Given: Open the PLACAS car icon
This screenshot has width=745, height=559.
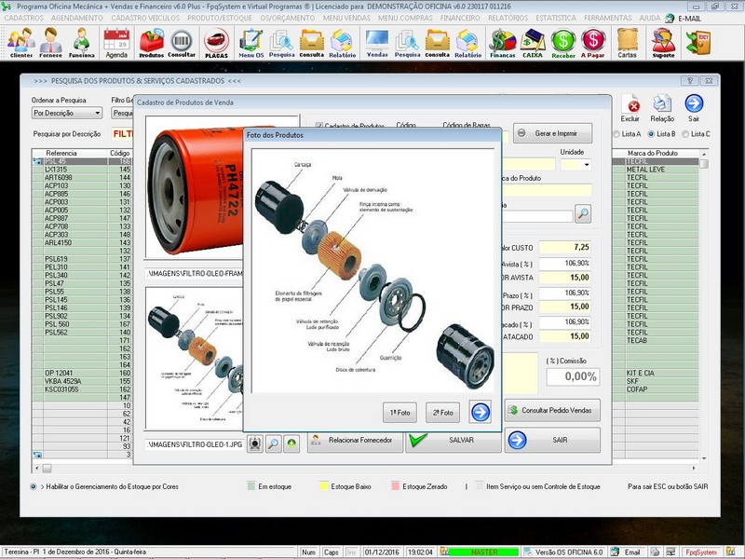Looking at the screenshot, I should [217, 42].
